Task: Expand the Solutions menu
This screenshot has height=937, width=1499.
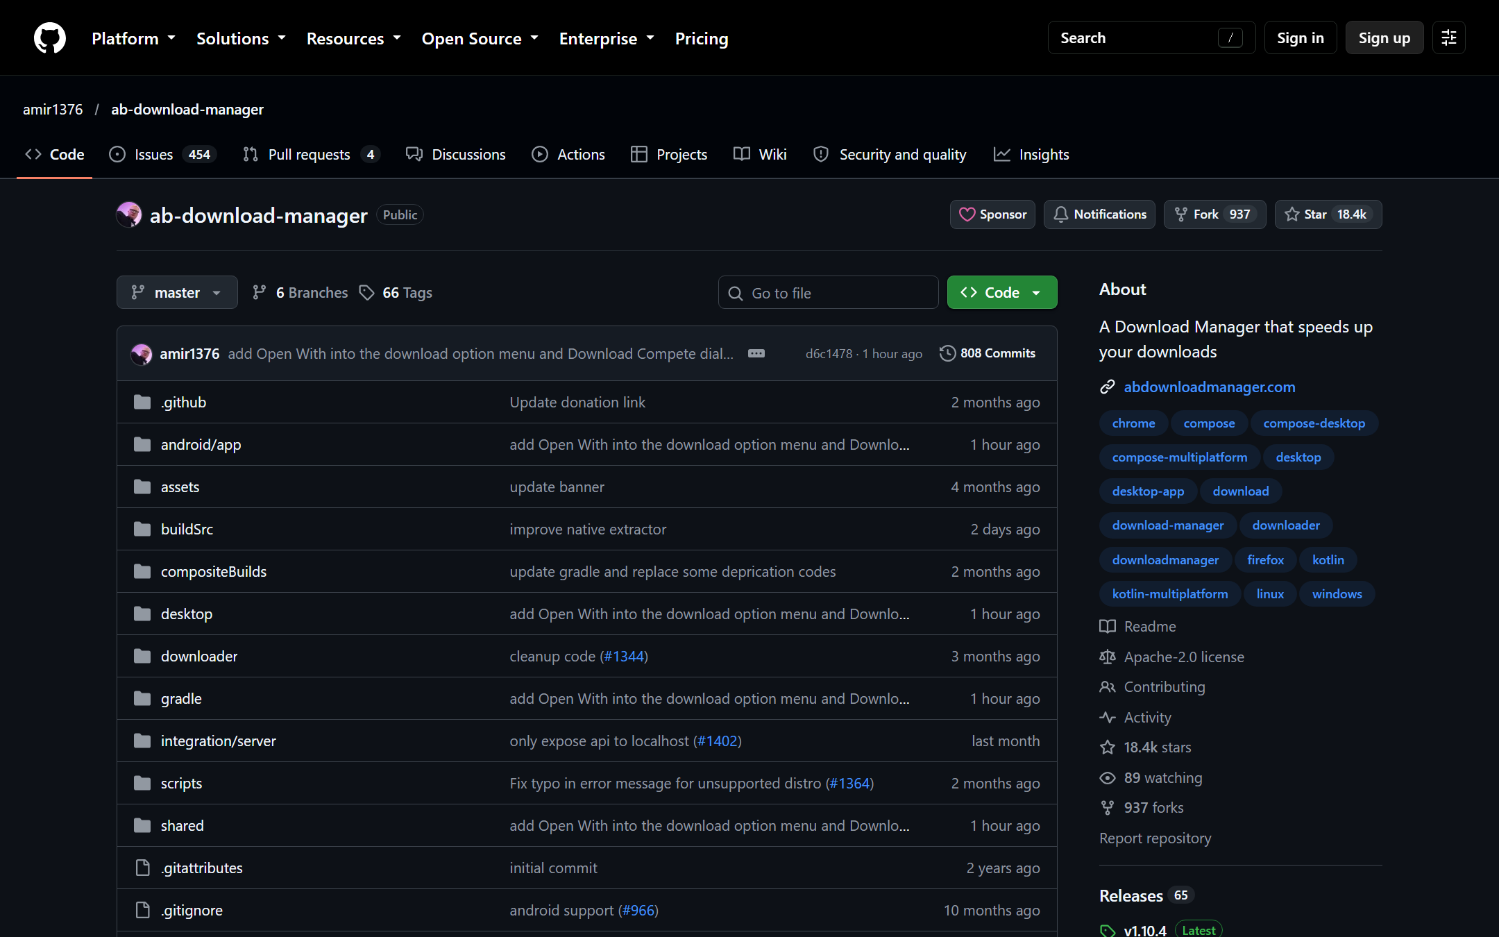Action: (241, 38)
